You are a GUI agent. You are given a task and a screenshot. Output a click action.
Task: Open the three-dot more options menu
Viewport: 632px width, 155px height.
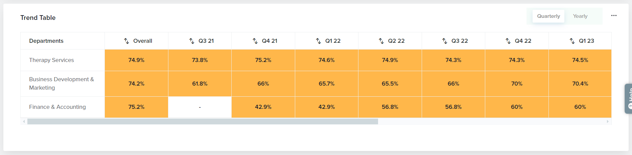tap(614, 15)
